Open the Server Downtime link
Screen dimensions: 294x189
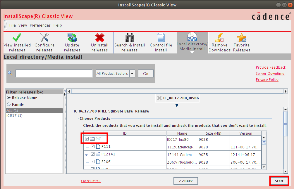click(x=270, y=74)
